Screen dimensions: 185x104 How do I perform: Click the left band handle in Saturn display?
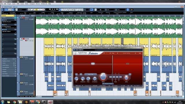point(93,64)
